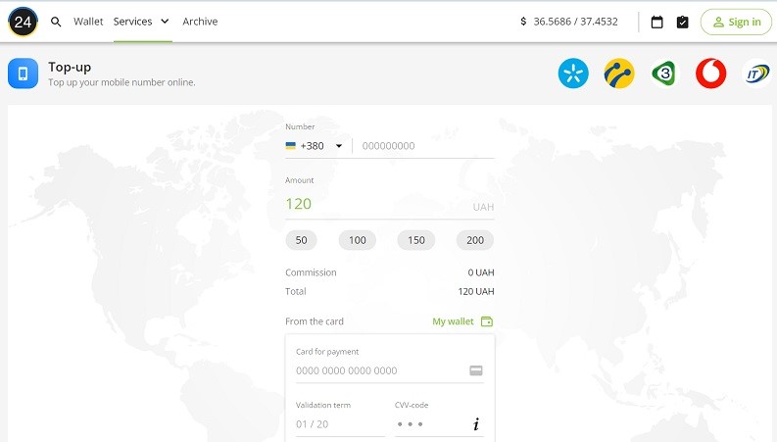This screenshot has height=442, width=777.
Task: Click the 24 logo icon
Action: click(x=23, y=22)
